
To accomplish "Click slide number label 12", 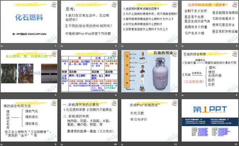I will [x=236, y=144].
